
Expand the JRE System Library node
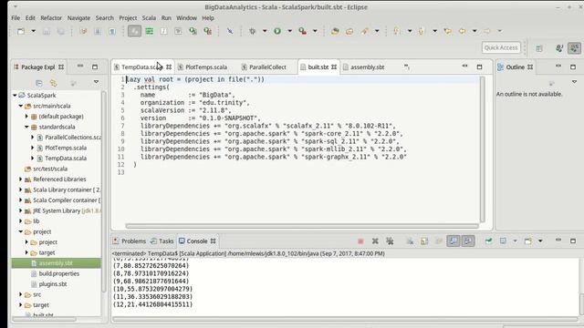[21, 210]
